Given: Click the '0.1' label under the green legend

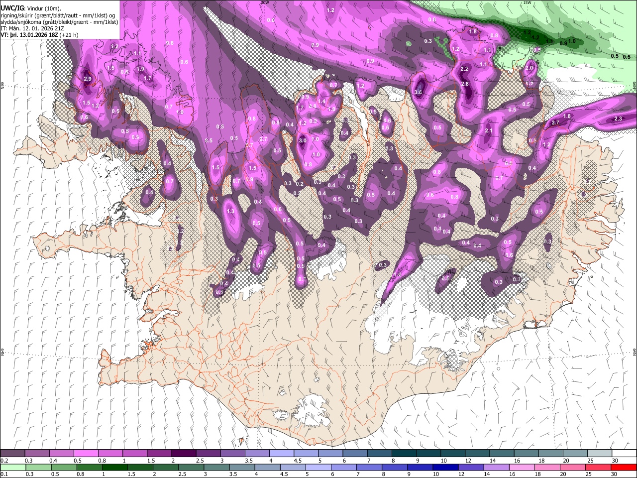Looking at the screenshot, I should 3,474.
